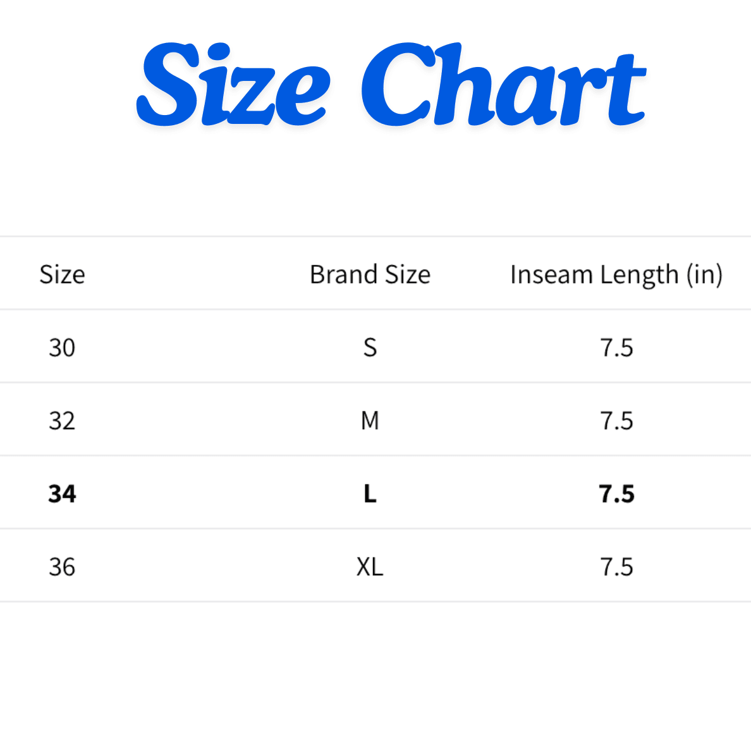Select the bold size 34 cell
This screenshot has height=751, width=751.
click(x=62, y=494)
